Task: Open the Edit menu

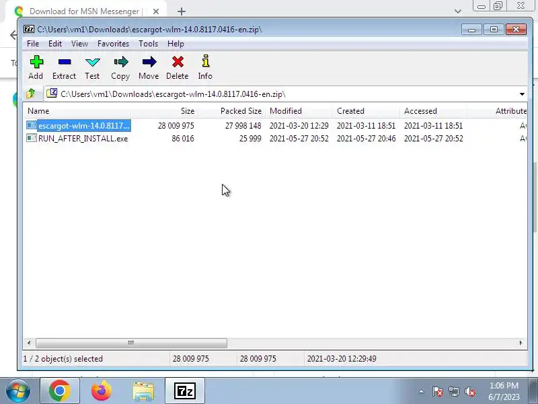Action: tap(55, 44)
